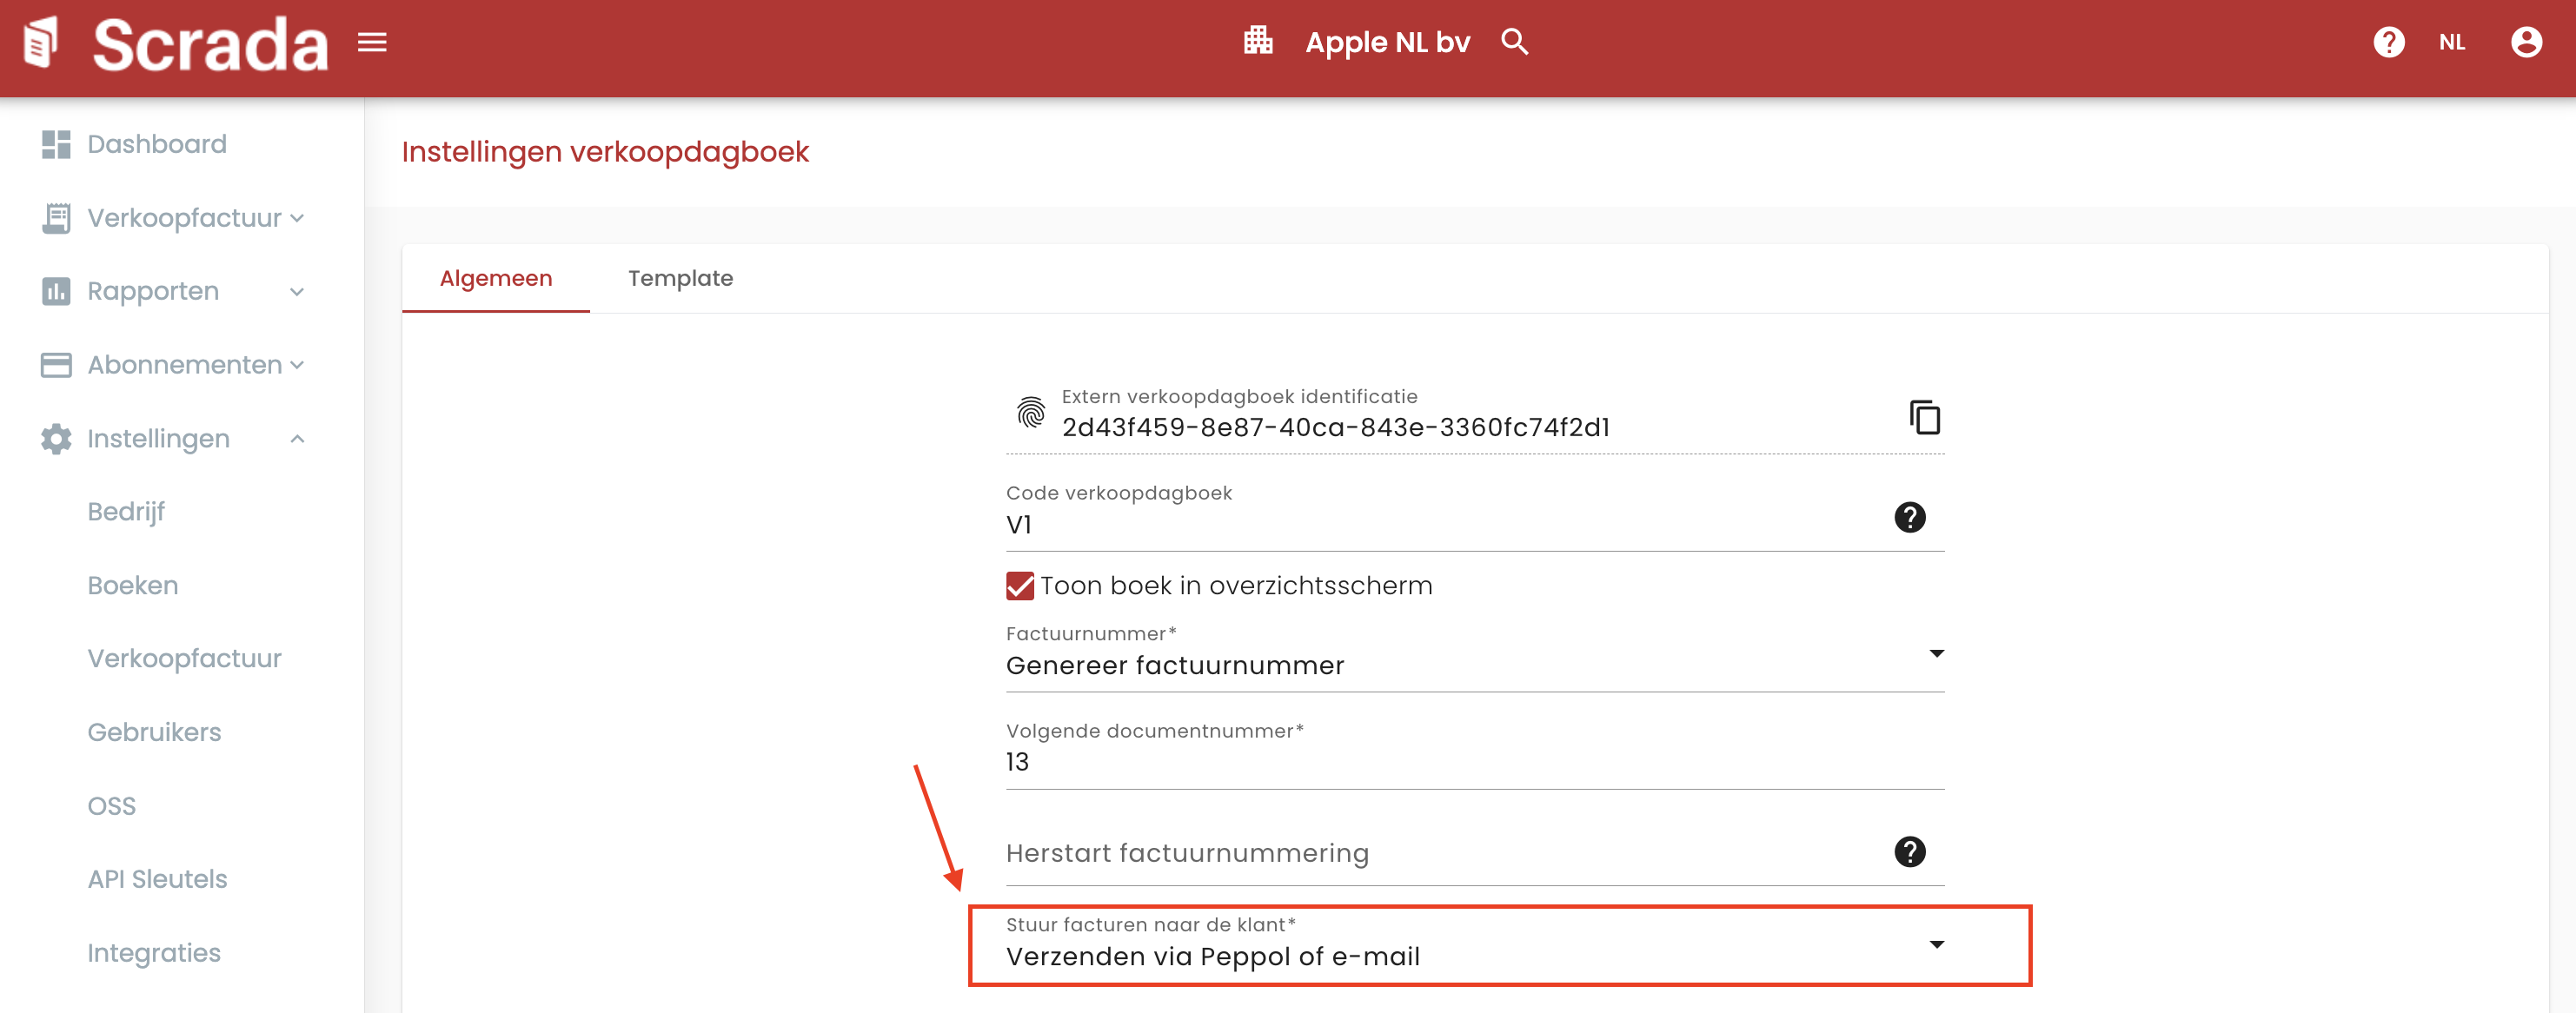Go to Dashboard in the sidebar
The width and height of the screenshot is (2576, 1013).
156,144
